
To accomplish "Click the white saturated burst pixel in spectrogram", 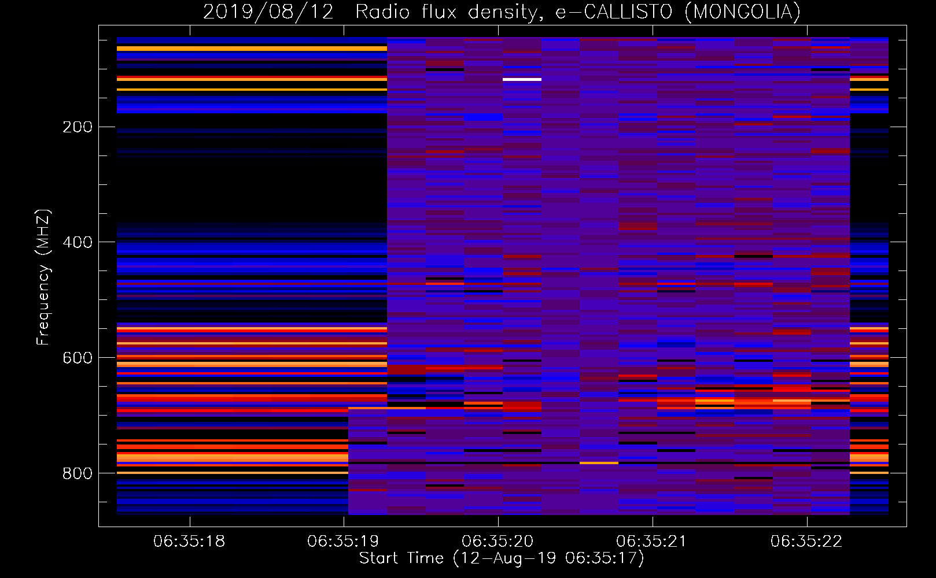I will [x=522, y=79].
